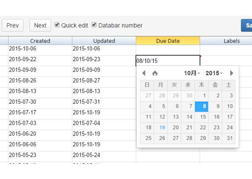Open the 2015 year dropdown
Image resolution: width=252 pixels, height=179 pixels.
[214, 73]
